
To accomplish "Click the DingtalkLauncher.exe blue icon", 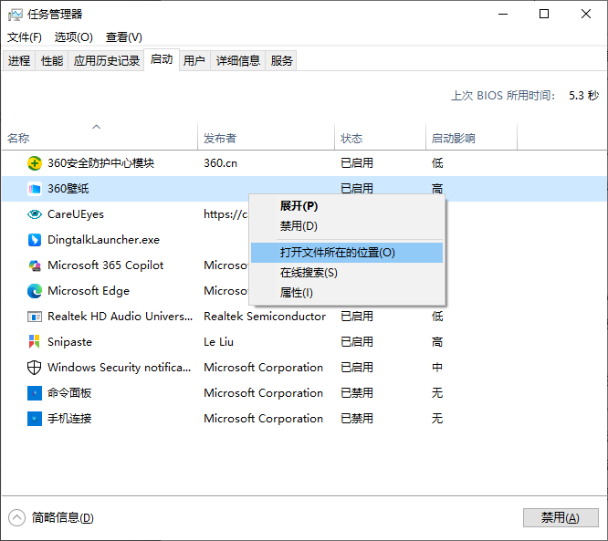I will [35, 240].
